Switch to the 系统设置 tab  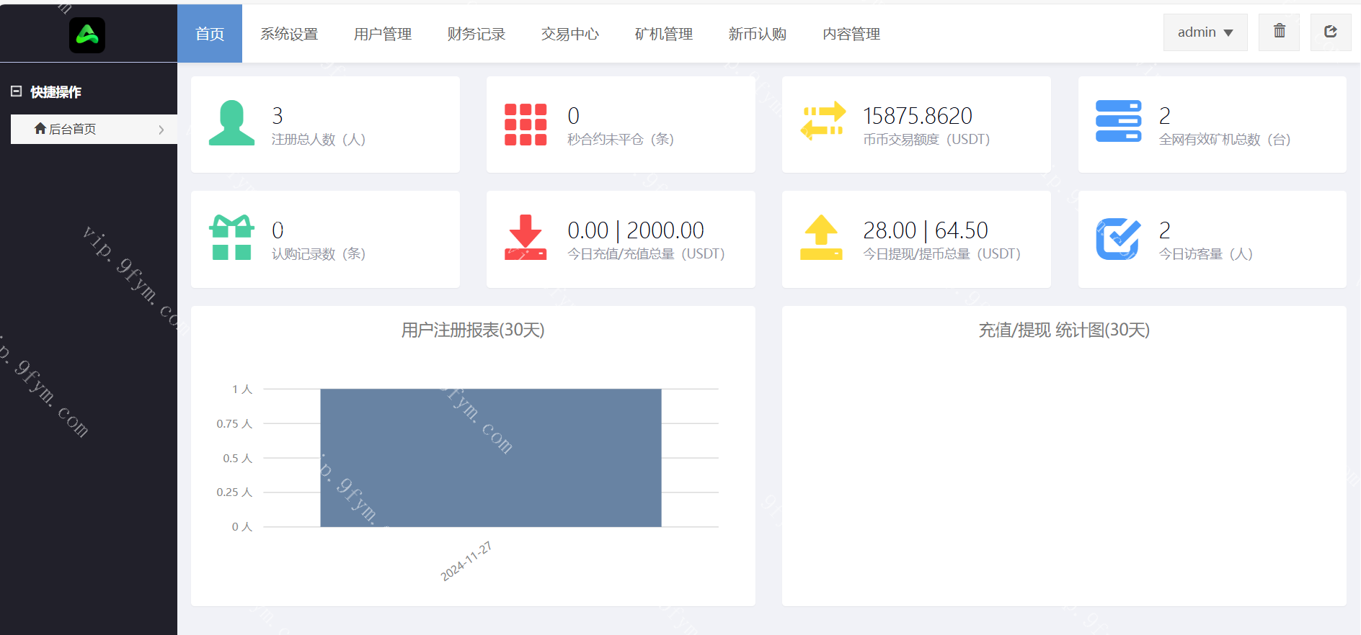point(289,34)
